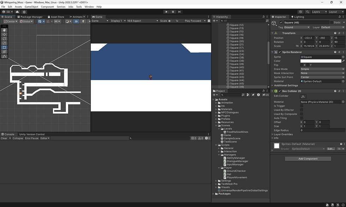The width and height of the screenshot is (346, 207).
Task: Click the Hierarchy add (+) button
Action: [x=214, y=21]
